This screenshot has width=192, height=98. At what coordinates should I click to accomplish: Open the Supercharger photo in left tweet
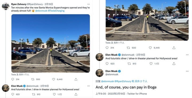51,43
